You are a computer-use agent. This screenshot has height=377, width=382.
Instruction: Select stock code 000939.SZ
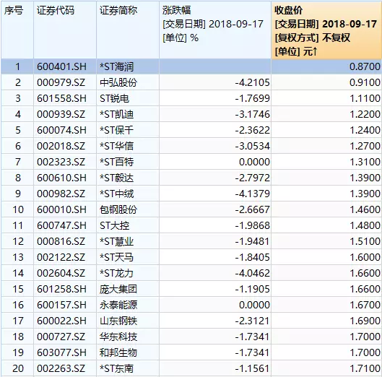61,114
